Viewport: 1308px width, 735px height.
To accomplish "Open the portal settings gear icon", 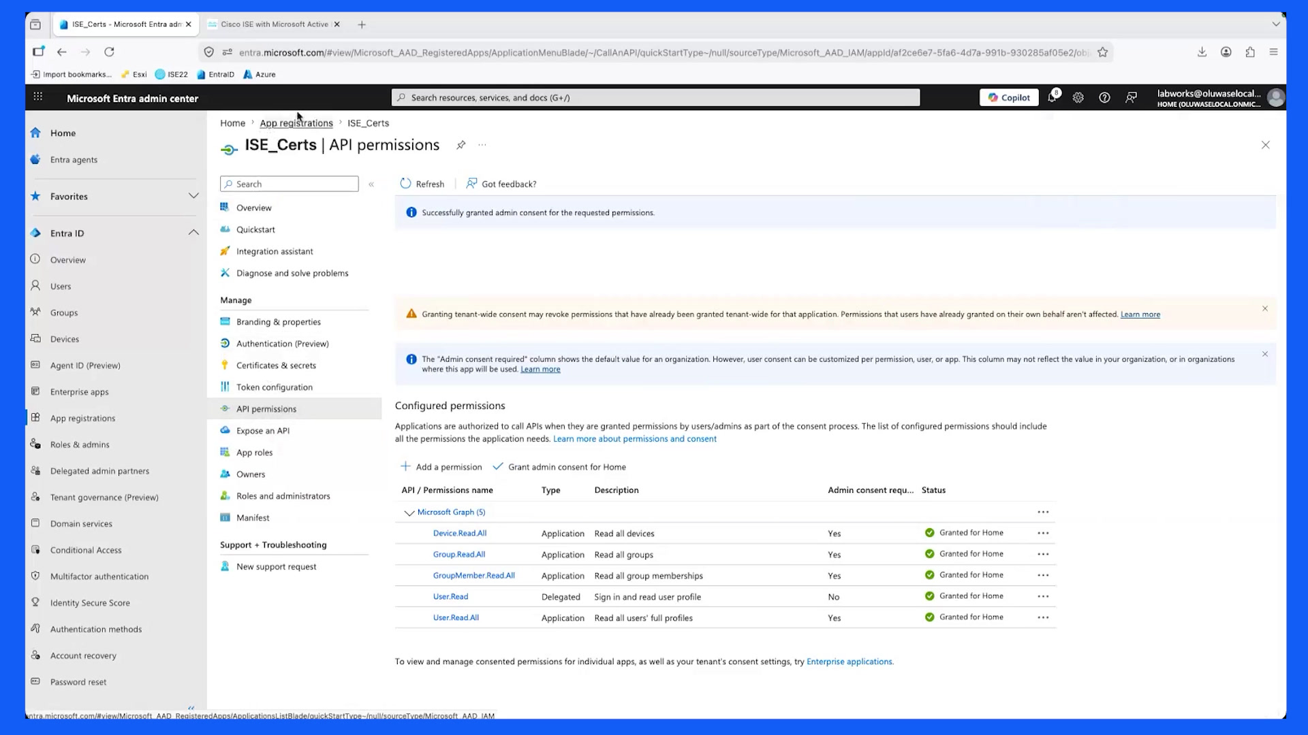I will point(1078,98).
